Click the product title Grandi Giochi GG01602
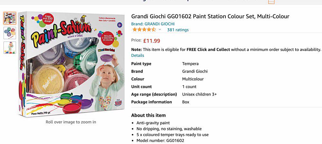 click(210, 16)
